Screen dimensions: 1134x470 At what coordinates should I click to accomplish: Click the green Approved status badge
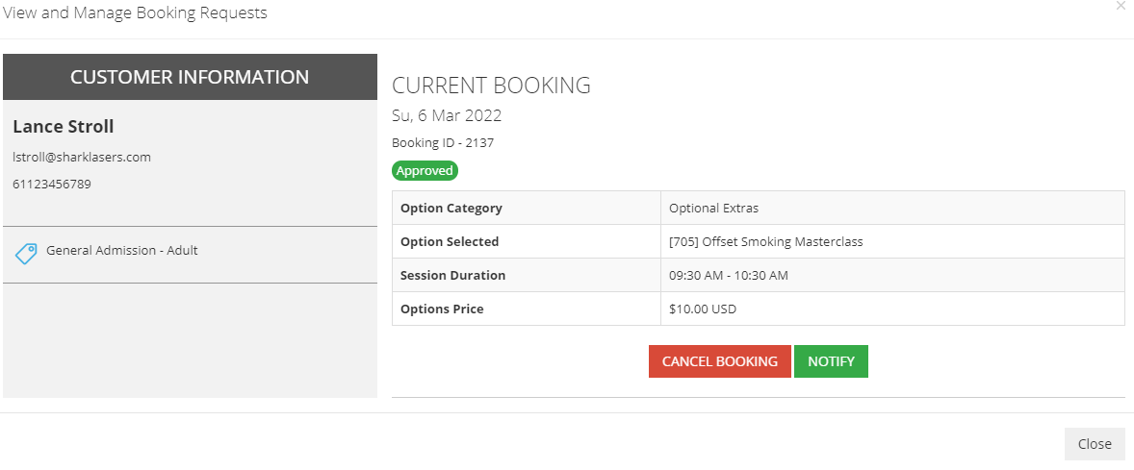tap(425, 171)
